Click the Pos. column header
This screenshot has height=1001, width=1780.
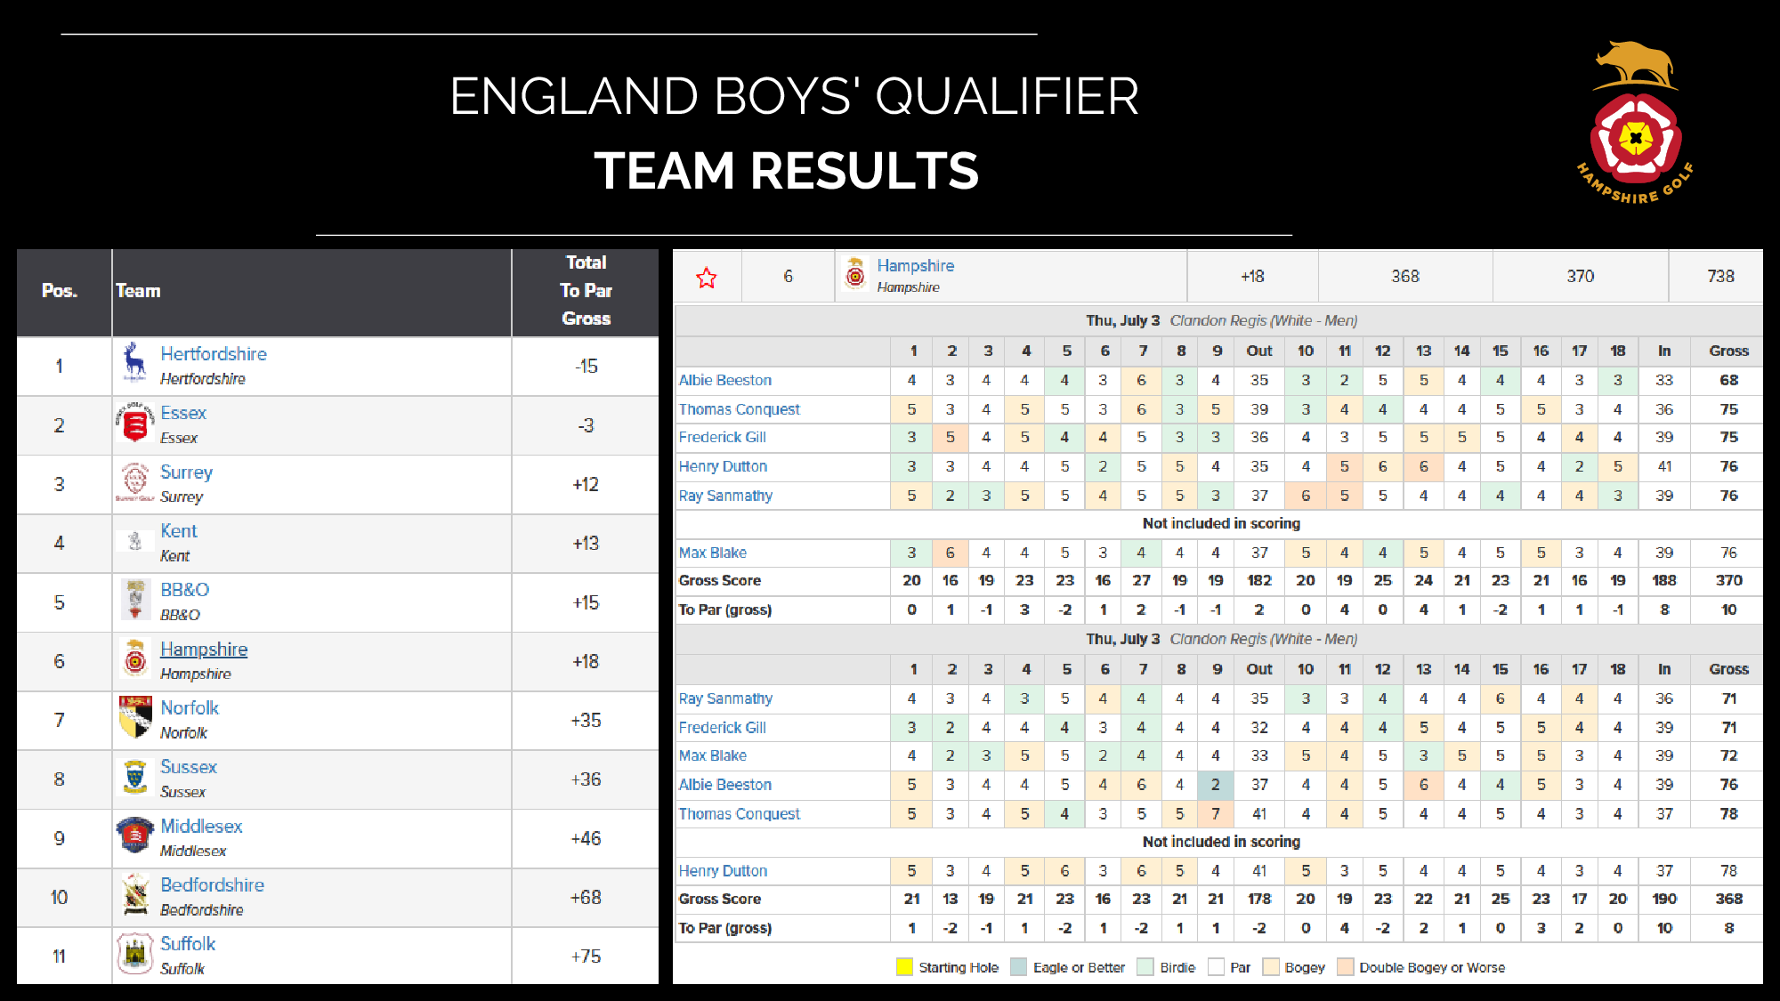point(60,291)
